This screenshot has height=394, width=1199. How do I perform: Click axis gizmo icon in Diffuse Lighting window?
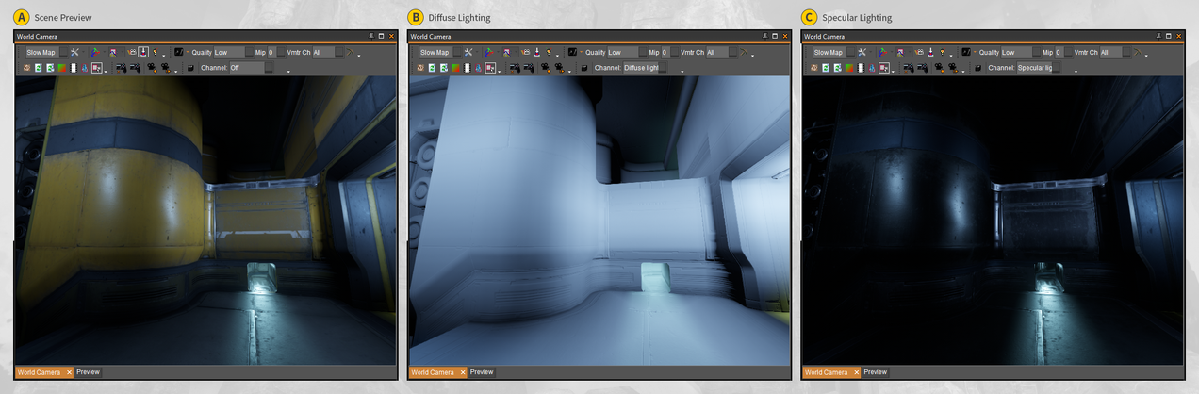489,52
